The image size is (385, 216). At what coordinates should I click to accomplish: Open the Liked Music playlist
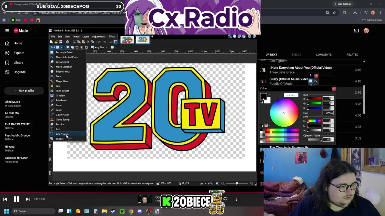pyautogui.click(x=12, y=103)
